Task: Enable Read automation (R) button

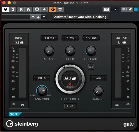Action: pos(21,9)
